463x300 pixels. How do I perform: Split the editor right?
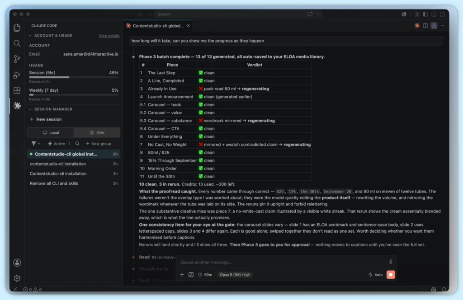click(425, 26)
